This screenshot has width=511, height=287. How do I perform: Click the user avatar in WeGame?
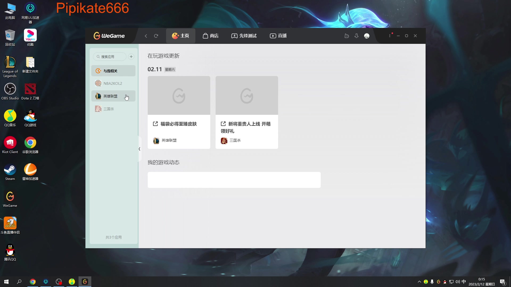point(367,36)
